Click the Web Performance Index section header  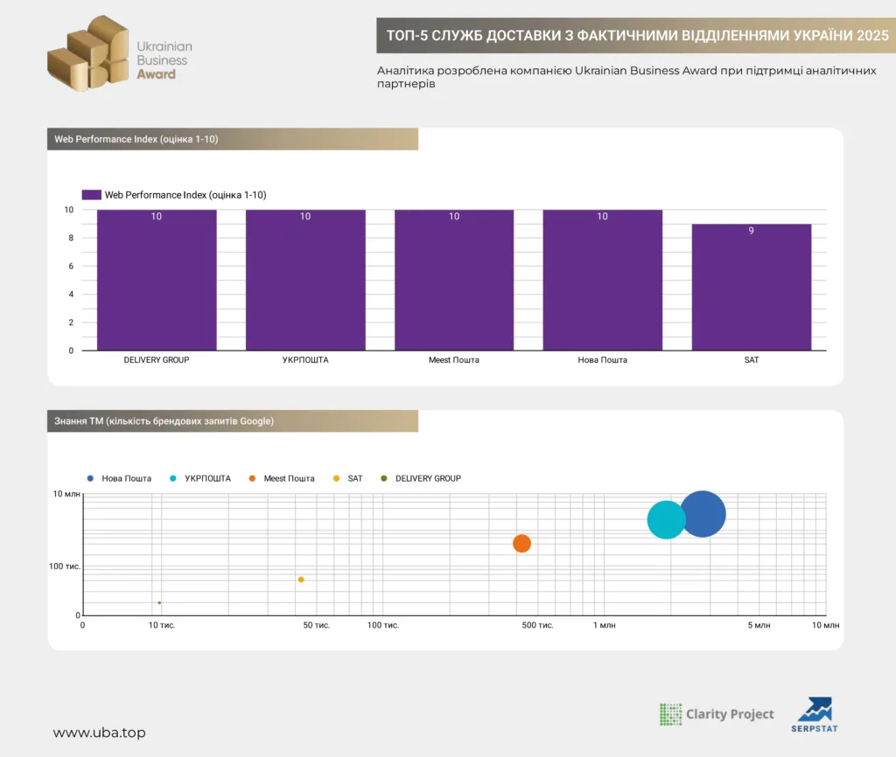point(233,139)
